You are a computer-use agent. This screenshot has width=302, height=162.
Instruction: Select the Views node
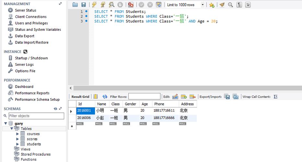coord(25,149)
